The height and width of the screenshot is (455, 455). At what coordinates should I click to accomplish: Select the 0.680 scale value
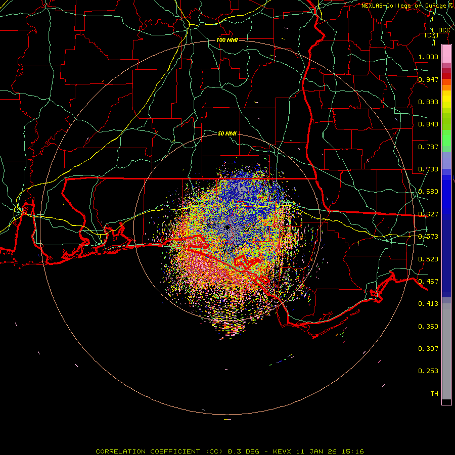click(428, 192)
